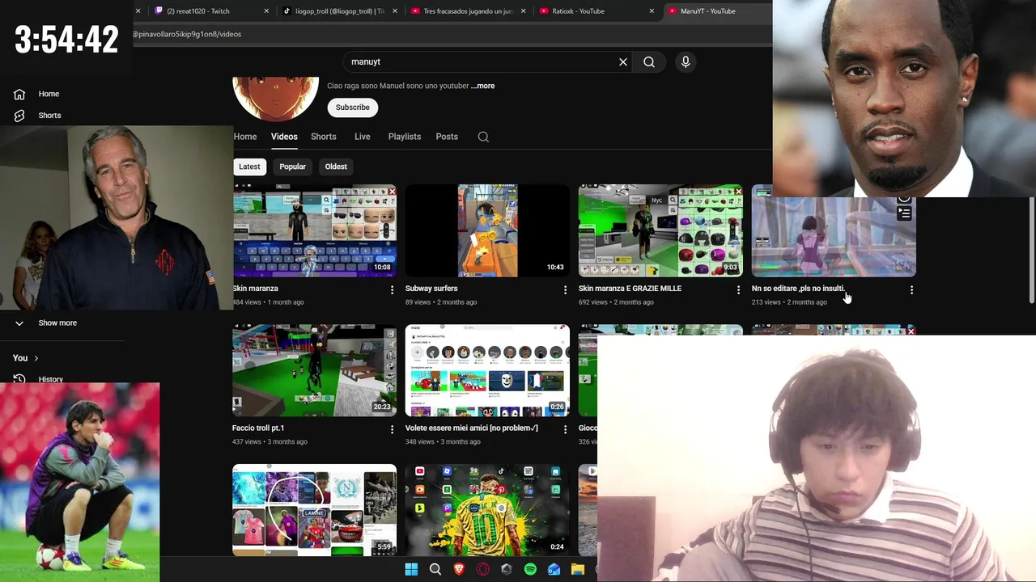Open Volete essere miei amici title
This screenshot has height=582, width=1036.
click(472, 428)
